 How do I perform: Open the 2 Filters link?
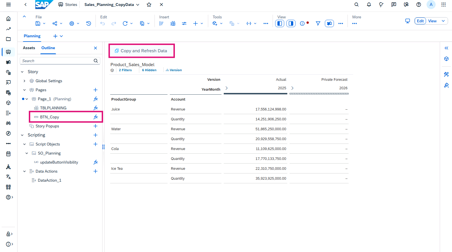tap(125, 70)
